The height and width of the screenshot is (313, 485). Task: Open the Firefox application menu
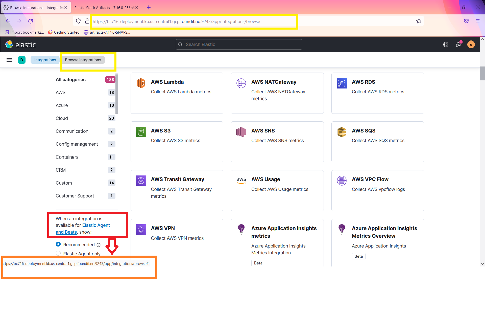(478, 21)
